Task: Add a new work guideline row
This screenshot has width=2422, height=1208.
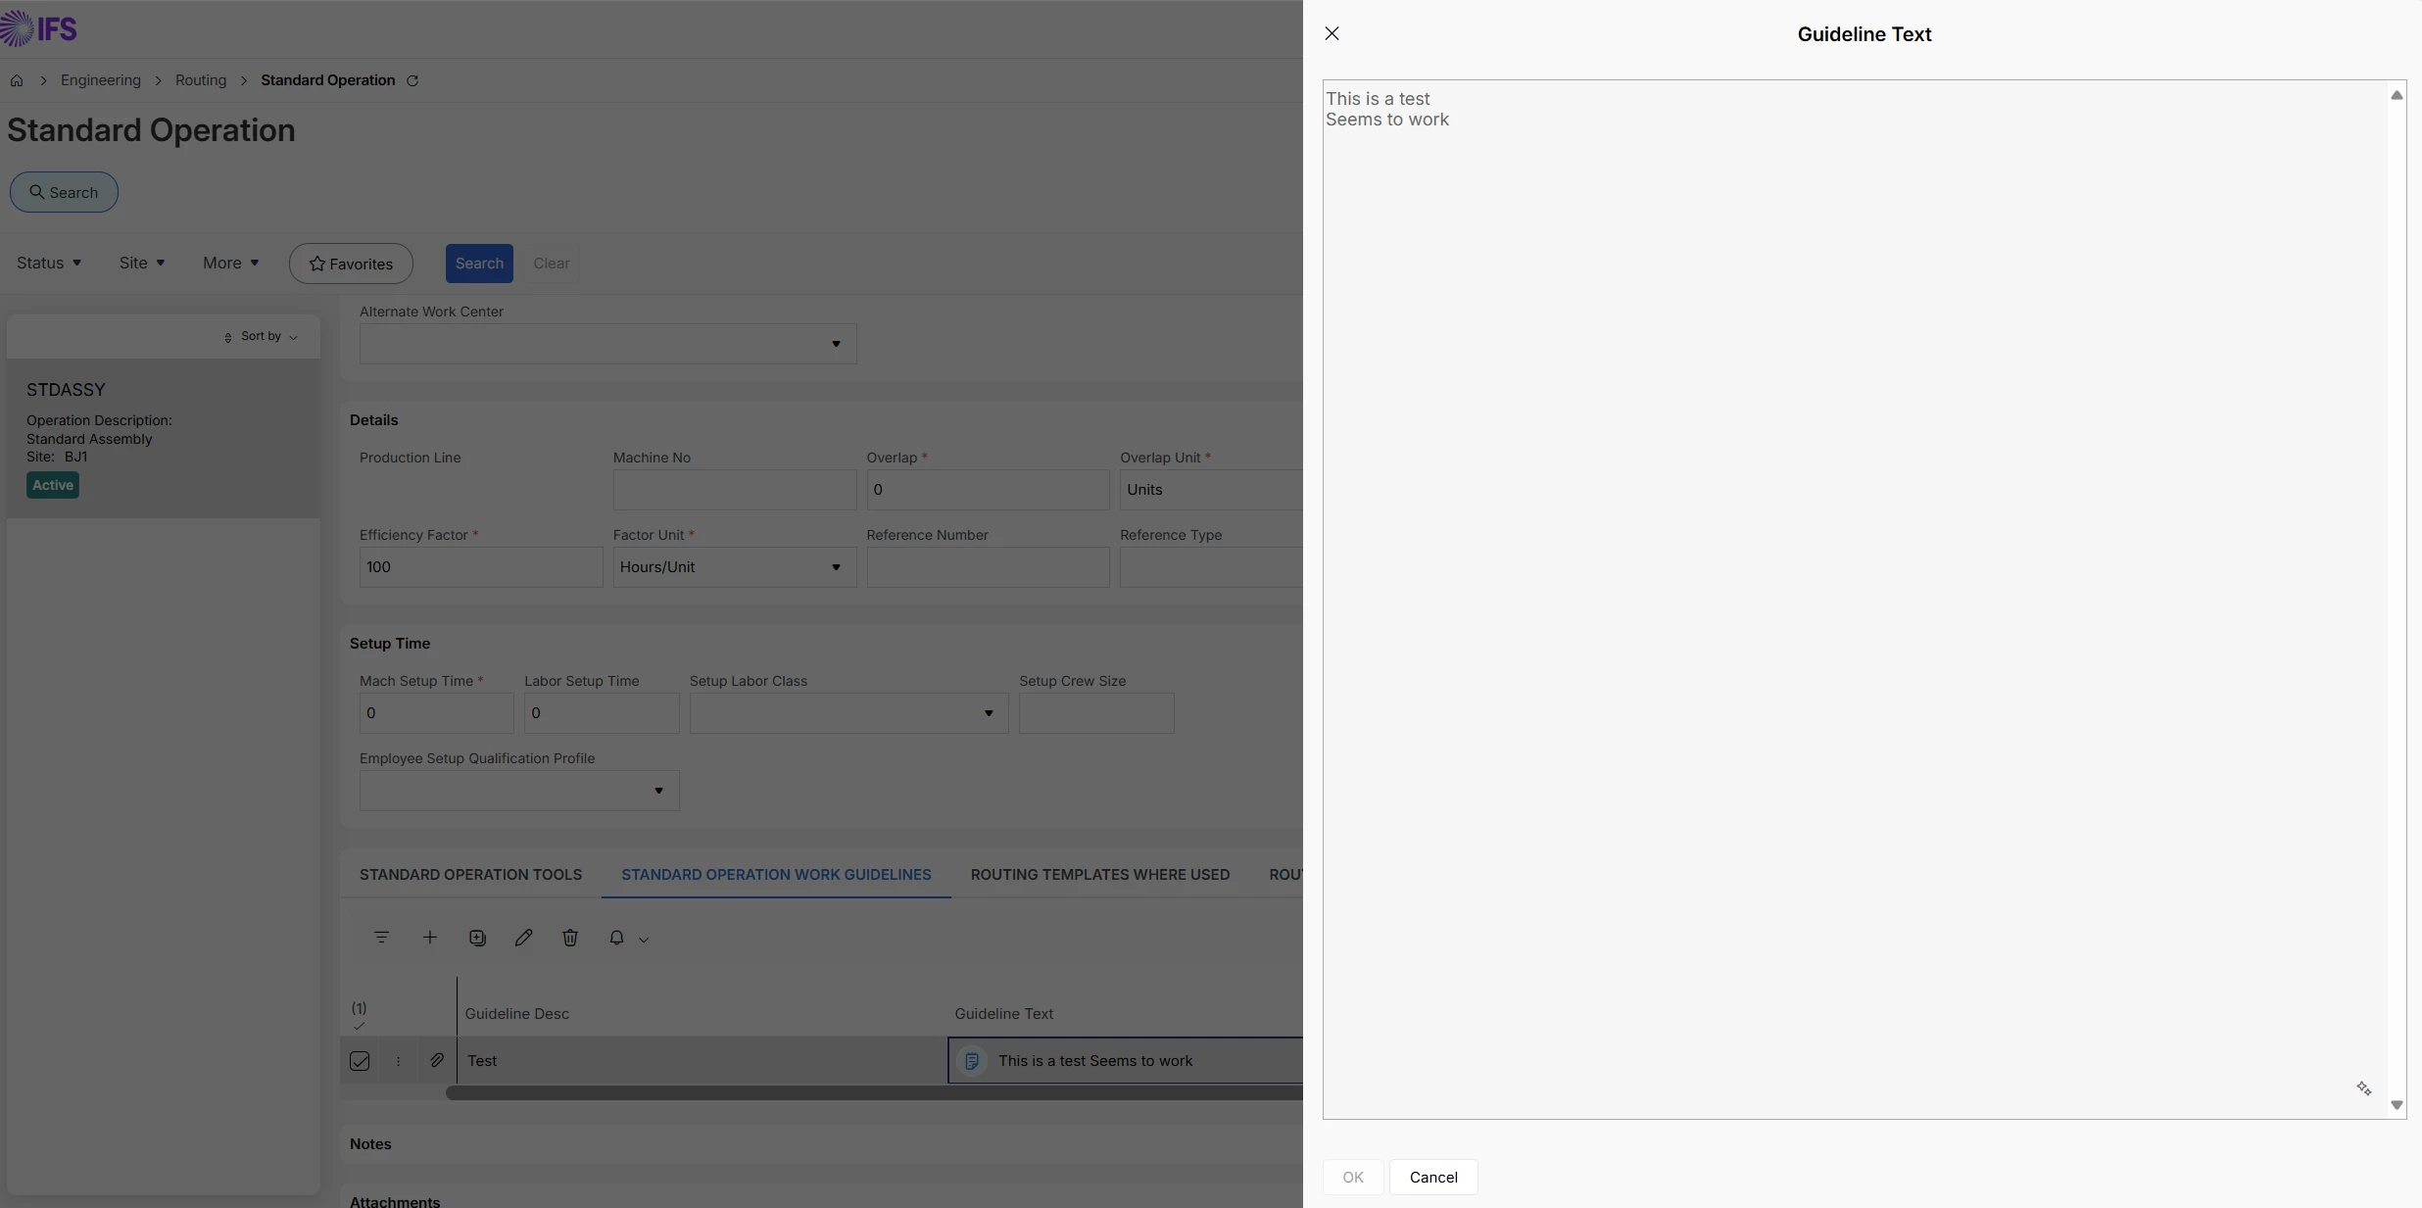Action: pos(429,938)
